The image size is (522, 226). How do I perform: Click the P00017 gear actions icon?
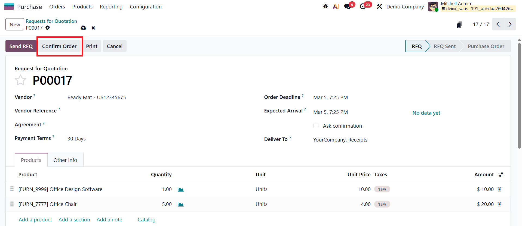(x=48, y=28)
